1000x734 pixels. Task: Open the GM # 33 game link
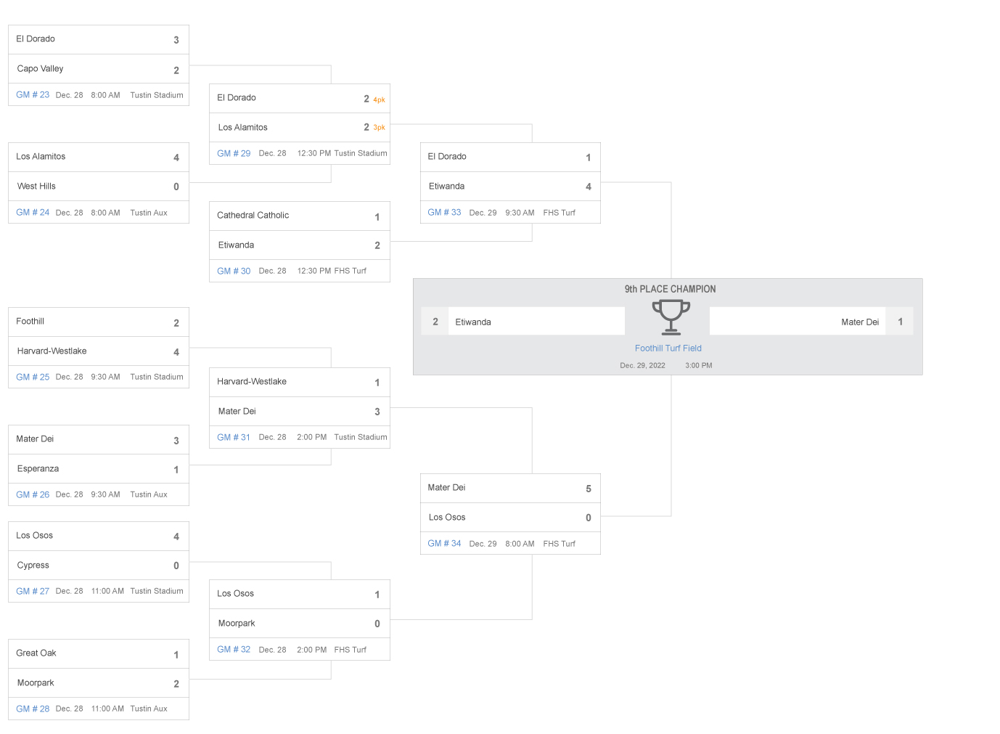[444, 213]
